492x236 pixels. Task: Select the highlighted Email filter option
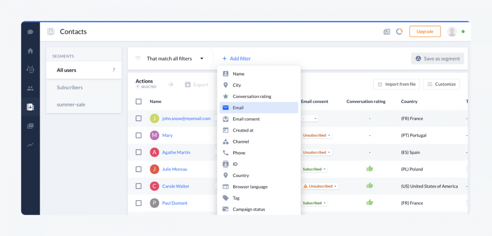(259, 108)
